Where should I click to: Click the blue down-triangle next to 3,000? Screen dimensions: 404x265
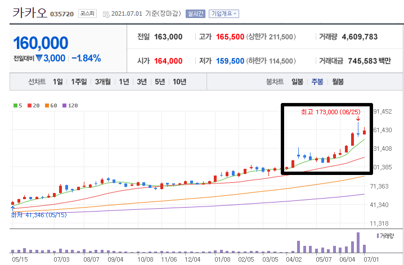(39, 58)
